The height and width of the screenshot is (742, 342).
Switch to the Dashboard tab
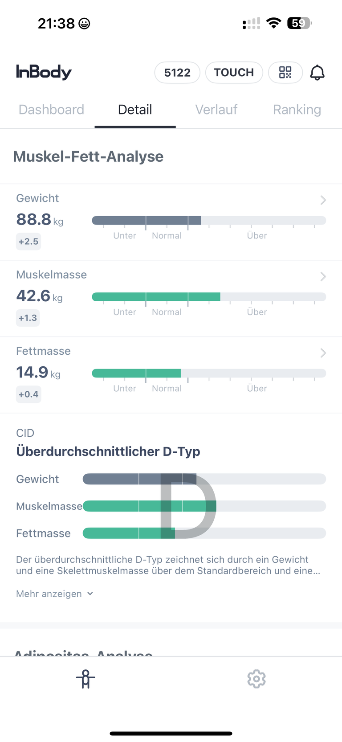pos(51,110)
